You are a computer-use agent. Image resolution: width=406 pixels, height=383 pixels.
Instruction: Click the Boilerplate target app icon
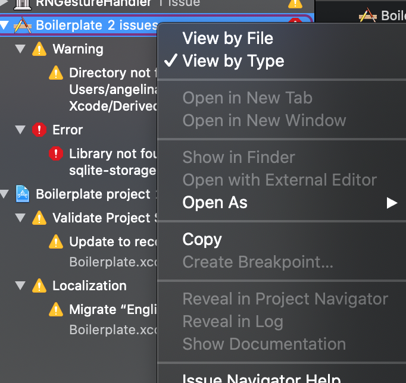22,25
